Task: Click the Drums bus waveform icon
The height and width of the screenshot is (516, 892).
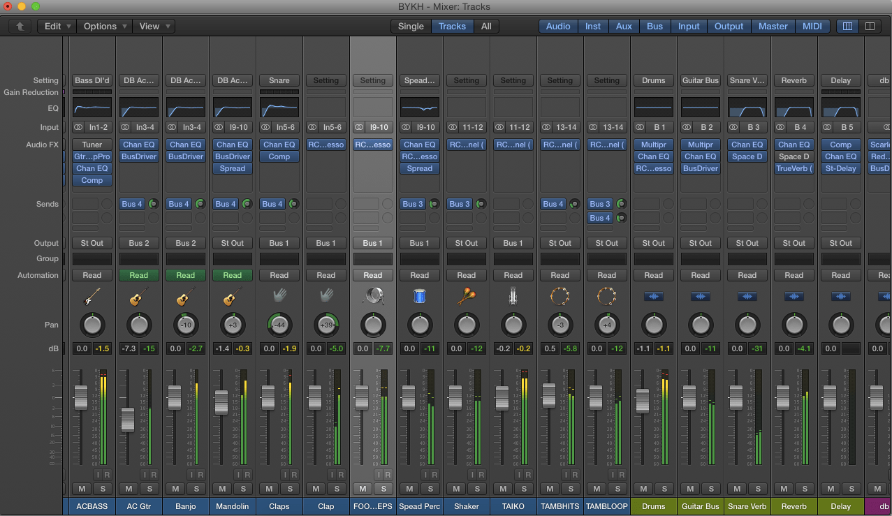Action: click(654, 297)
